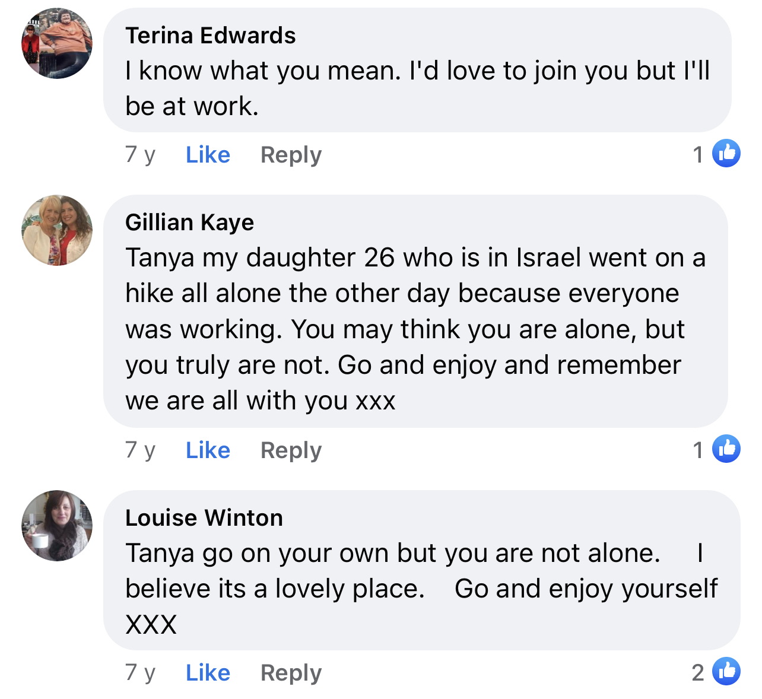This screenshot has width=762, height=699.
Task: Reply to Terina Edwards' comment
Action: [x=291, y=155]
